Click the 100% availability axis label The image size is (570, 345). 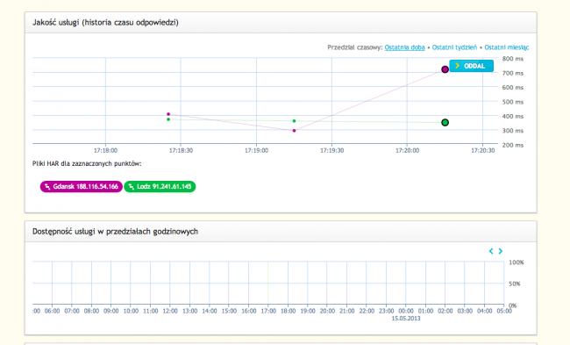(517, 262)
